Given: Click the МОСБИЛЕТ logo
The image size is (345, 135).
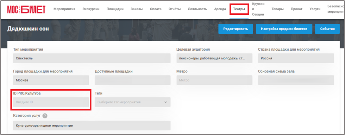Looking at the screenshot, I should [x=26, y=9].
